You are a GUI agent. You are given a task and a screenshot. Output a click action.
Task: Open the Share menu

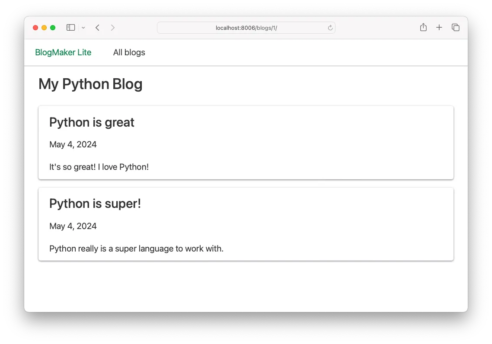click(423, 27)
